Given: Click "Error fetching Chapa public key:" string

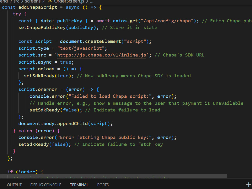Looking at the screenshot, I should pyautogui.click(x=105, y=137).
